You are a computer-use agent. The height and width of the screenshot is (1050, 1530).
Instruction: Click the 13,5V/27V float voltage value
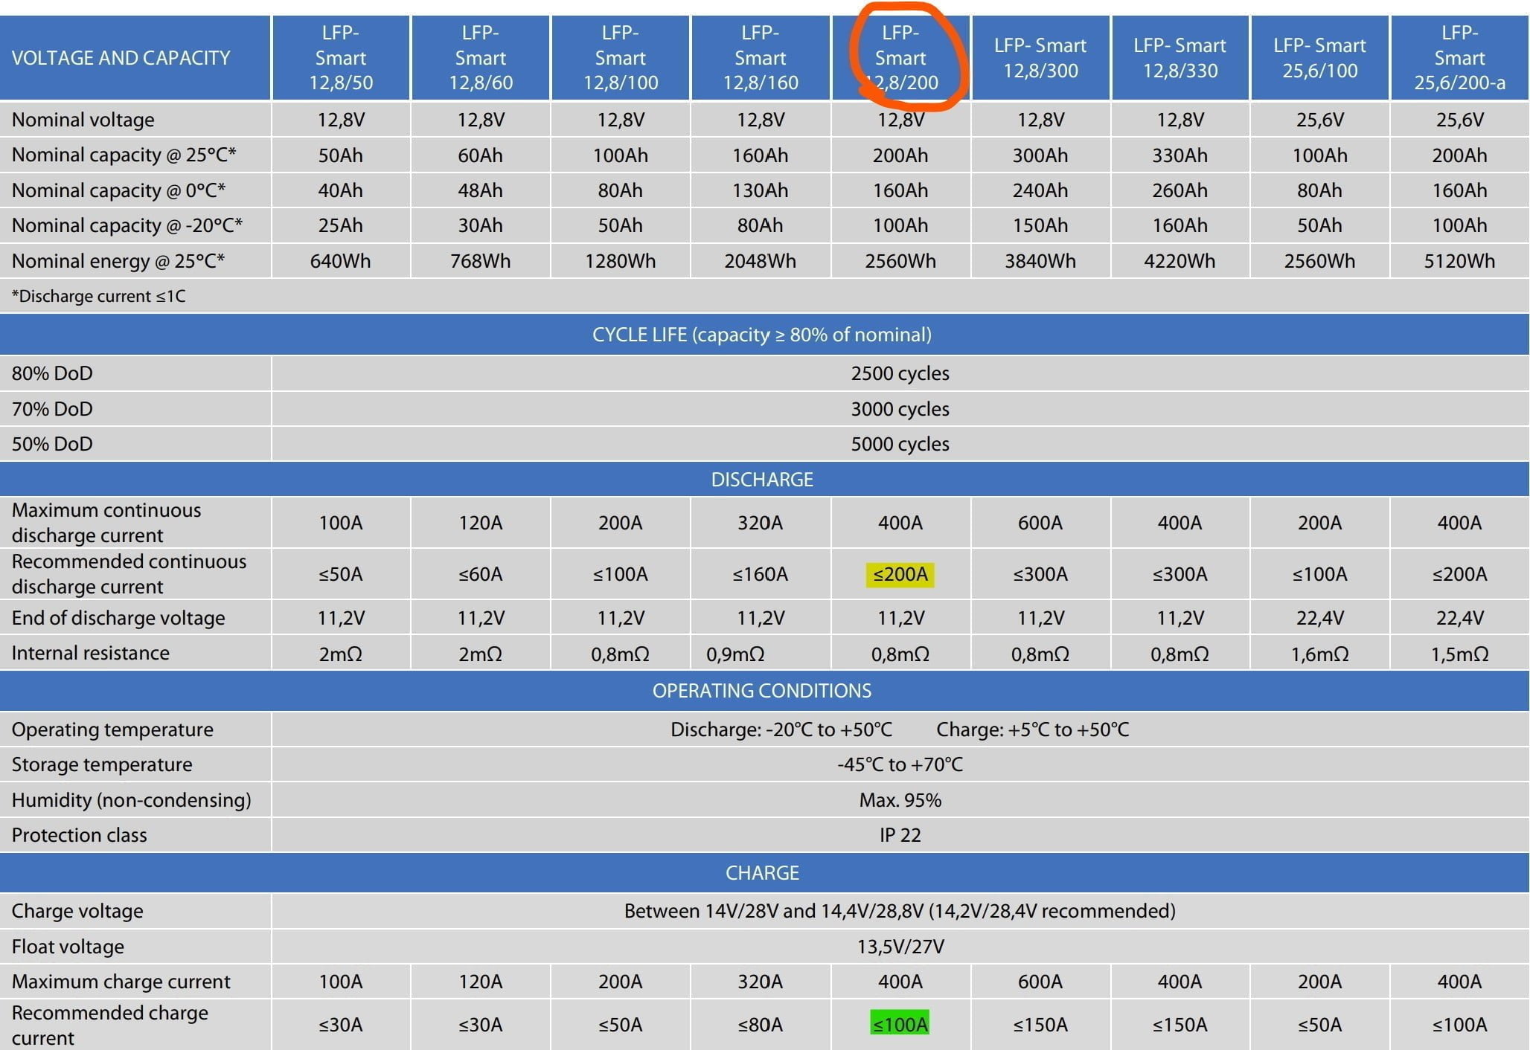[900, 947]
